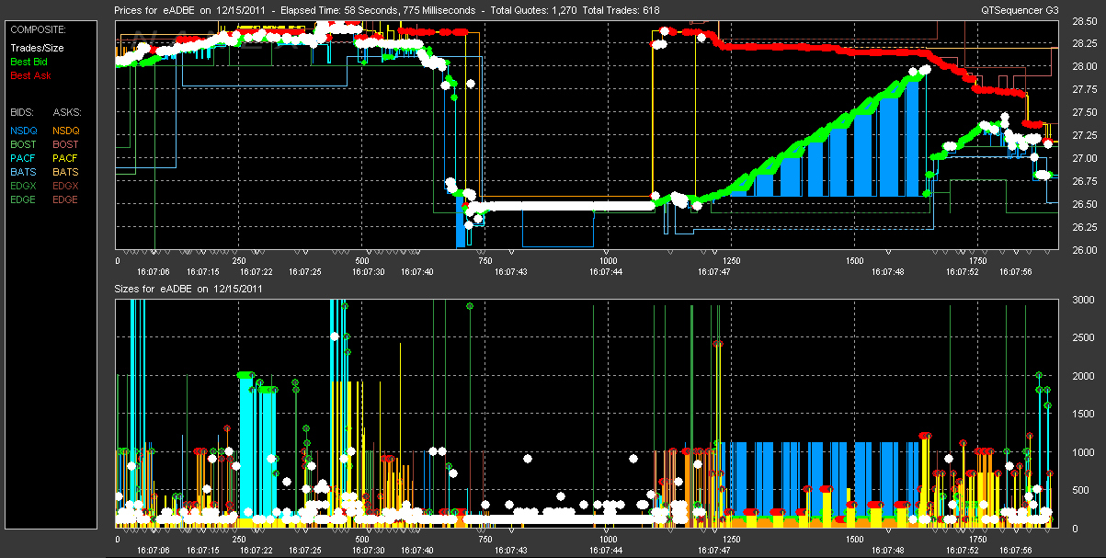
Task: Click the 16:07:56 time label under Prices chart
Action: point(1017,271)
